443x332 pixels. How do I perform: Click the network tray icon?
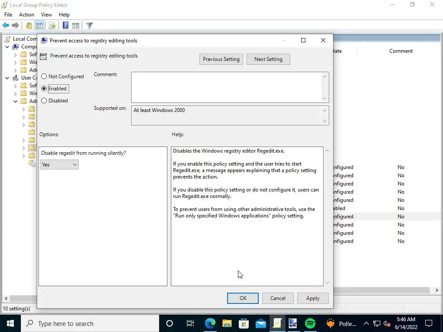[x=377, y=323]
